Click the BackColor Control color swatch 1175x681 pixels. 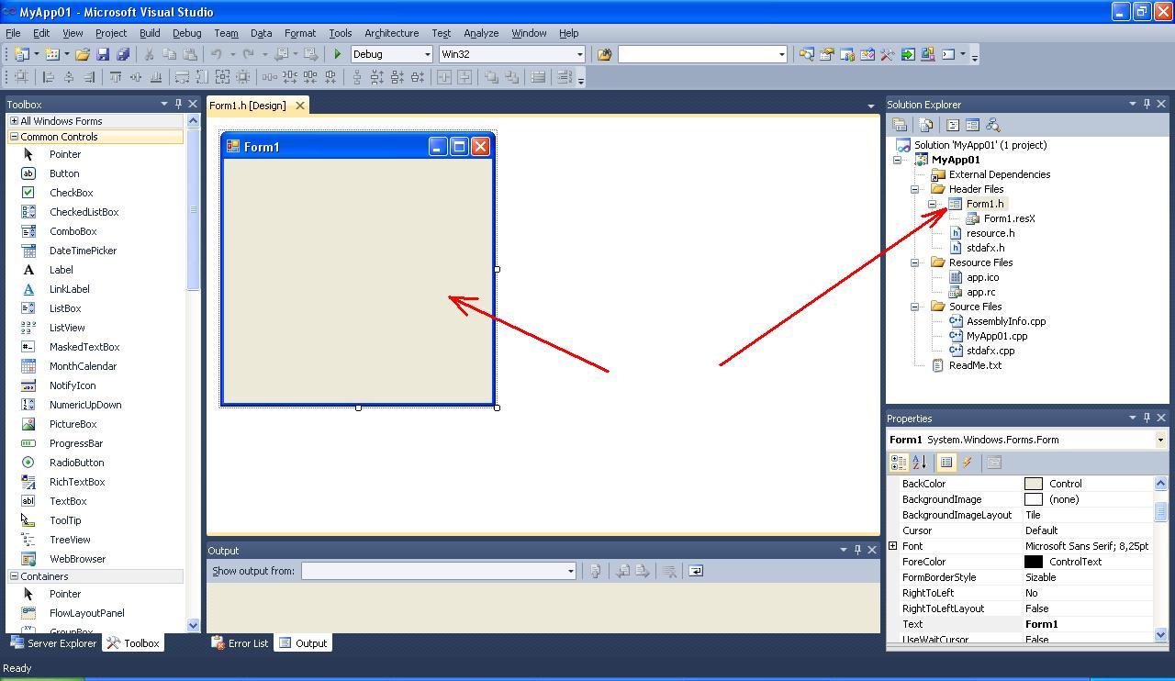[1034, 484]
